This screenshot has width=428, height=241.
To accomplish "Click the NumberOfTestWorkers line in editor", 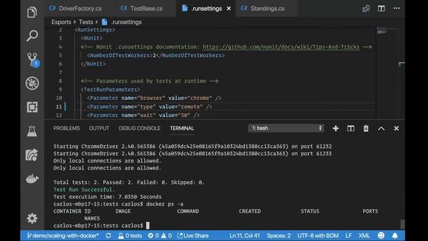I will click(x=156, y=56).
